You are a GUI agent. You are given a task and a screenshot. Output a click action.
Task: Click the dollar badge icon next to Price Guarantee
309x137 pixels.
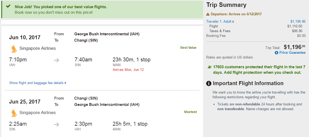coord(277,53)
